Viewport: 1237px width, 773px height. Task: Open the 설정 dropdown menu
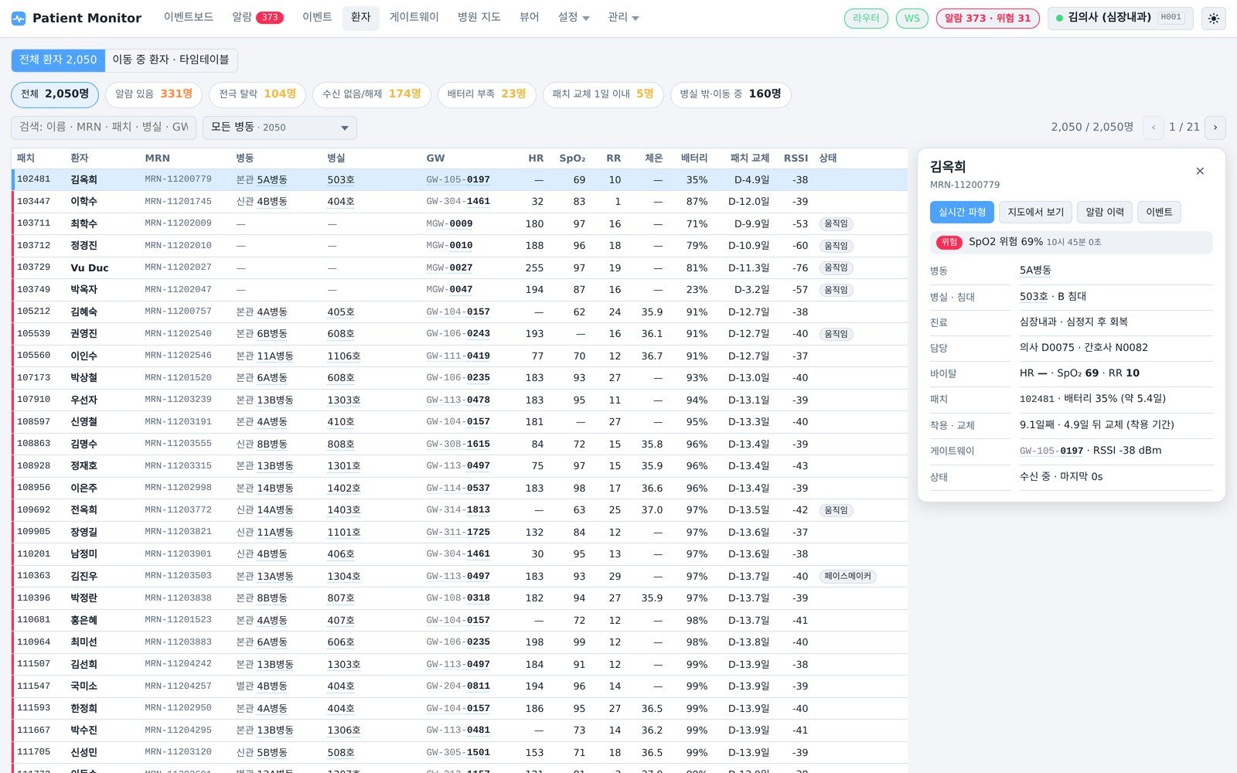pos(574,17)
